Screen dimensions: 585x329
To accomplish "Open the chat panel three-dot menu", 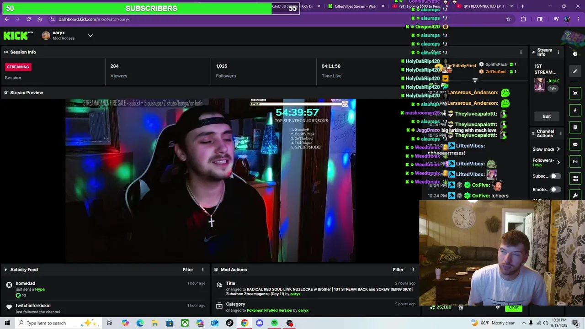I will tap(521, 52).
